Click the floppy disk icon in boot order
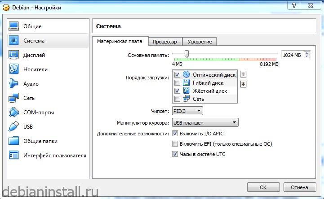324x199 pixels. tap(186, 82)
